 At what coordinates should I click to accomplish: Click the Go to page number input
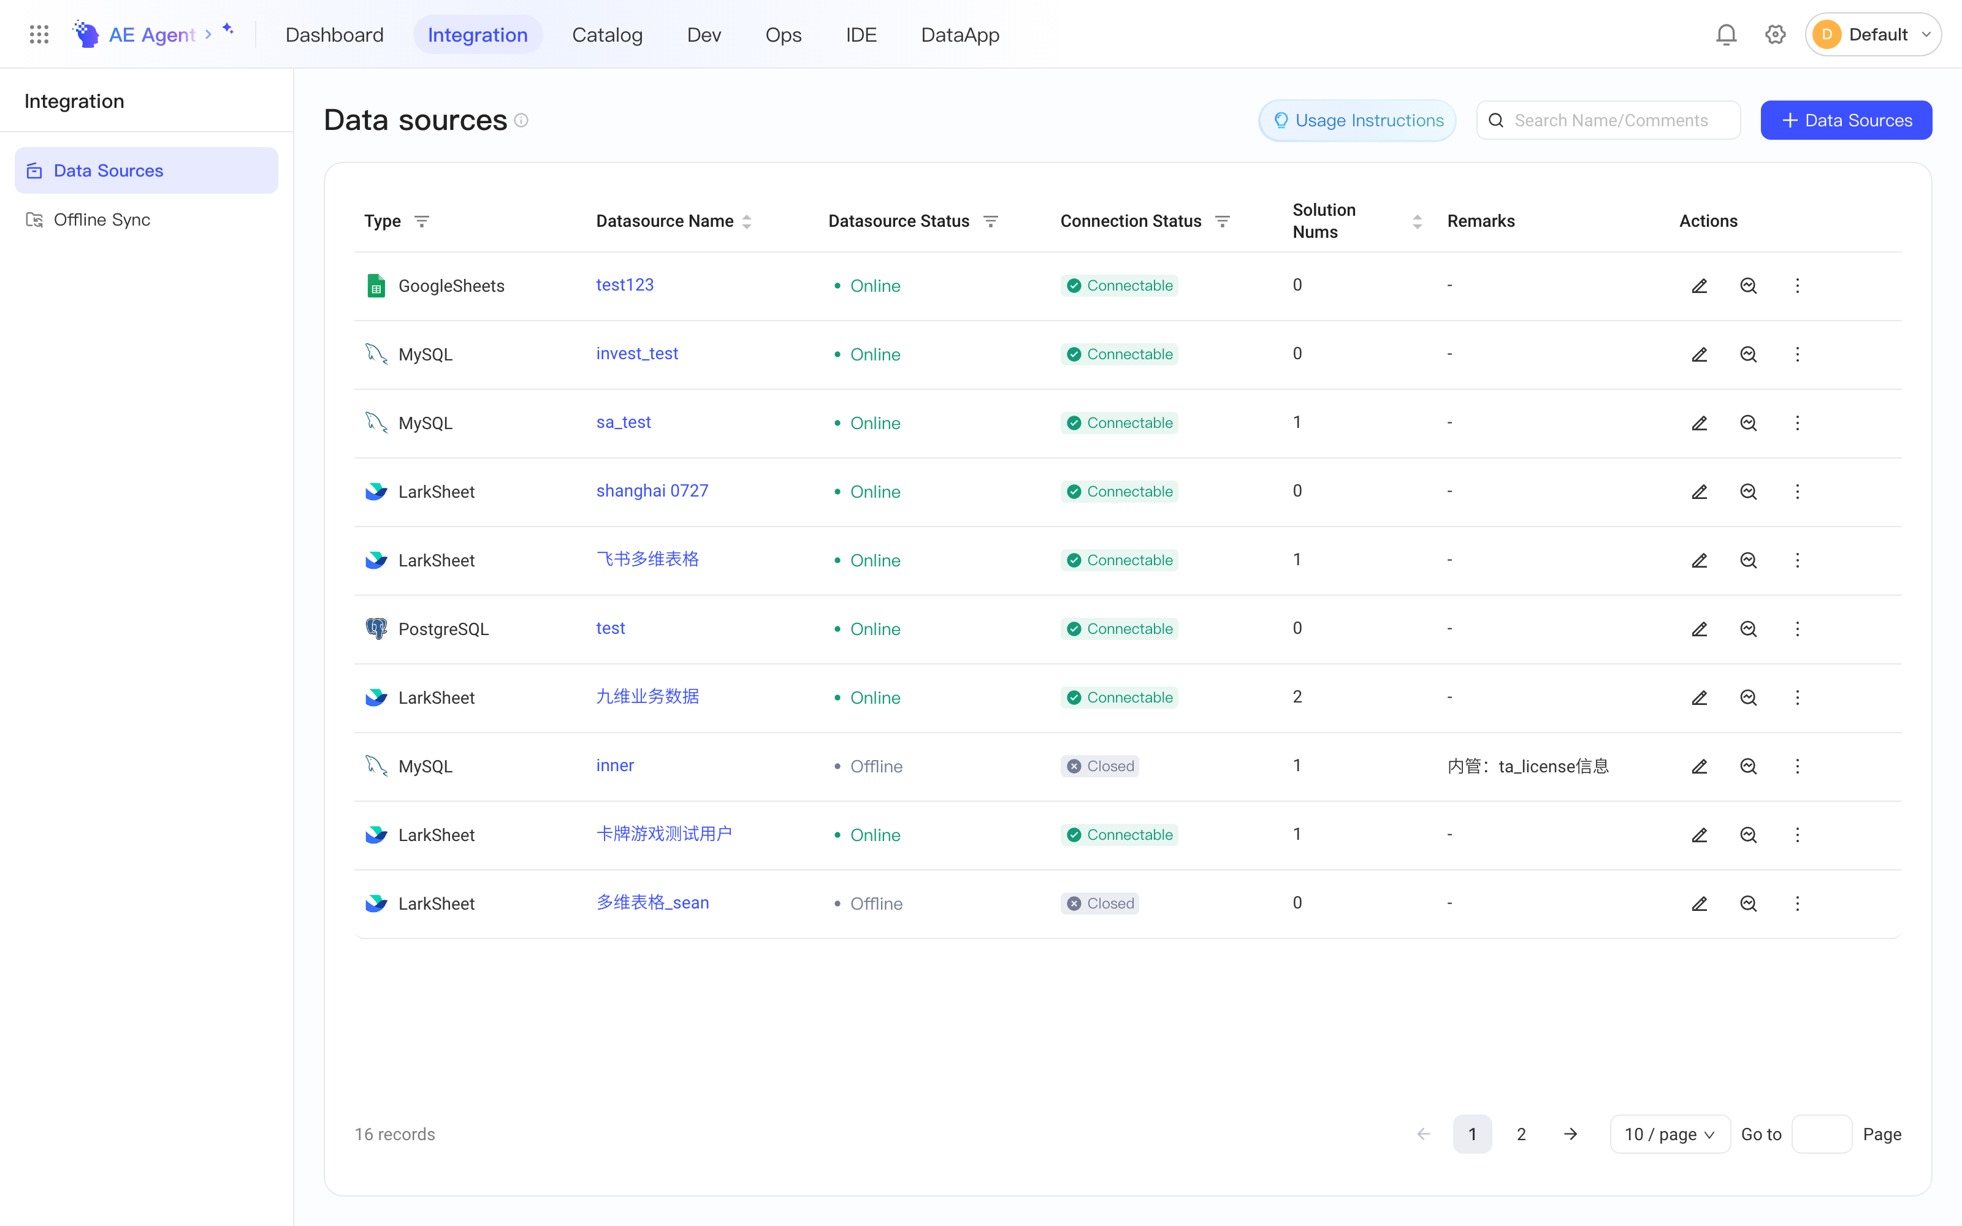click(x=1822, y=1133)
